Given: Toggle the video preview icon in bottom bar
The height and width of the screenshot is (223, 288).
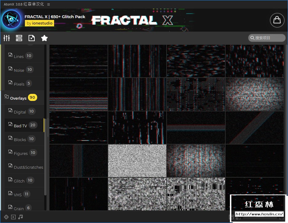Looking at the screenshot, I should click(x=14, y=217).
